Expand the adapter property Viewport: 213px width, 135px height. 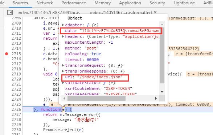point(63,25)
